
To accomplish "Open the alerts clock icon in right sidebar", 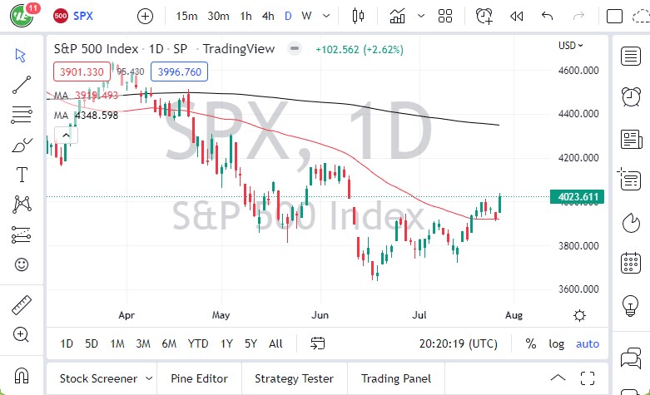I will pyautogui.click(x=631, y=97).
